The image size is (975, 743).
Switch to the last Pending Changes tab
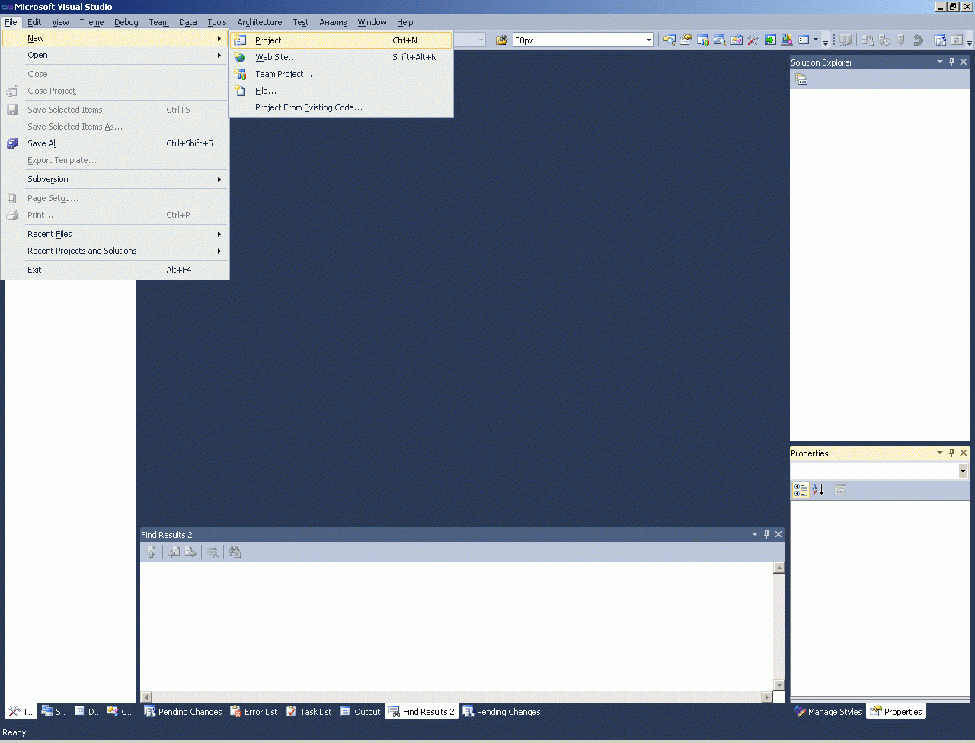501,712
